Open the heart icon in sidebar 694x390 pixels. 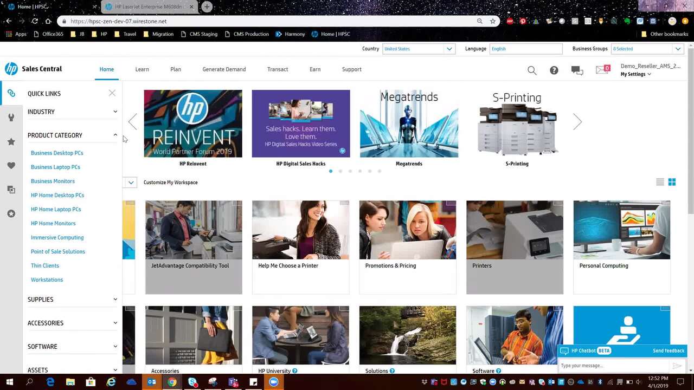coord(11,166)
